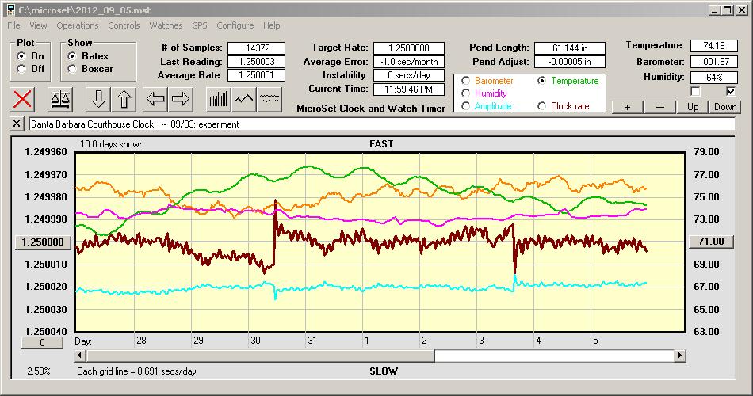This screenshot has width=753, height=396.
Task: Open the View menu
Action: click(x=38, y=25)
